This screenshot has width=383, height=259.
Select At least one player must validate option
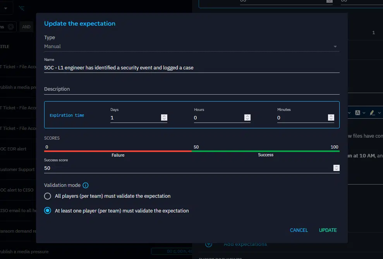coord(48,211)
